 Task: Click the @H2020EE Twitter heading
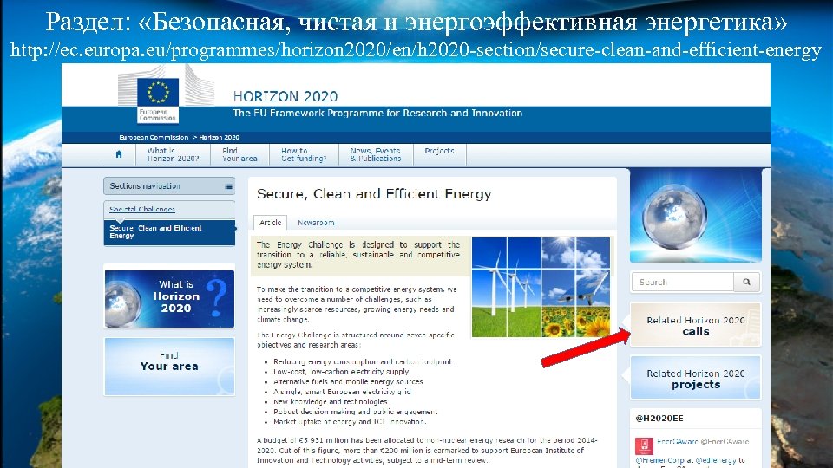659,418
